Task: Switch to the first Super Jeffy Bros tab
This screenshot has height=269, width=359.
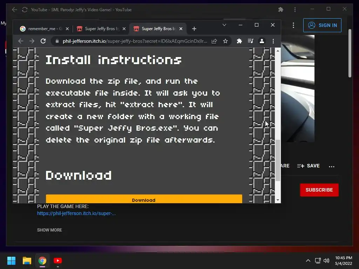Action: 101,29
